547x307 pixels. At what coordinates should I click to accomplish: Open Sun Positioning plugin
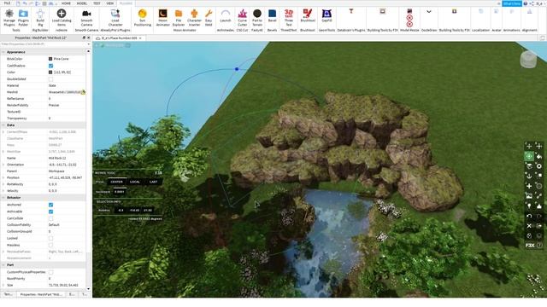(x=143, y=17)
